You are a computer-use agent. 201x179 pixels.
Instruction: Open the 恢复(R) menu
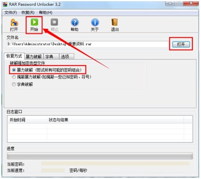coord(28,13)
